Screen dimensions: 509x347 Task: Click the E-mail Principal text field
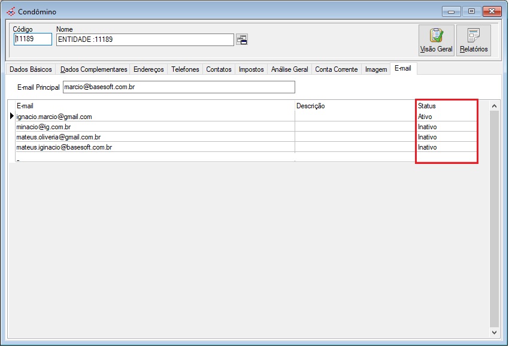point(178,87)
